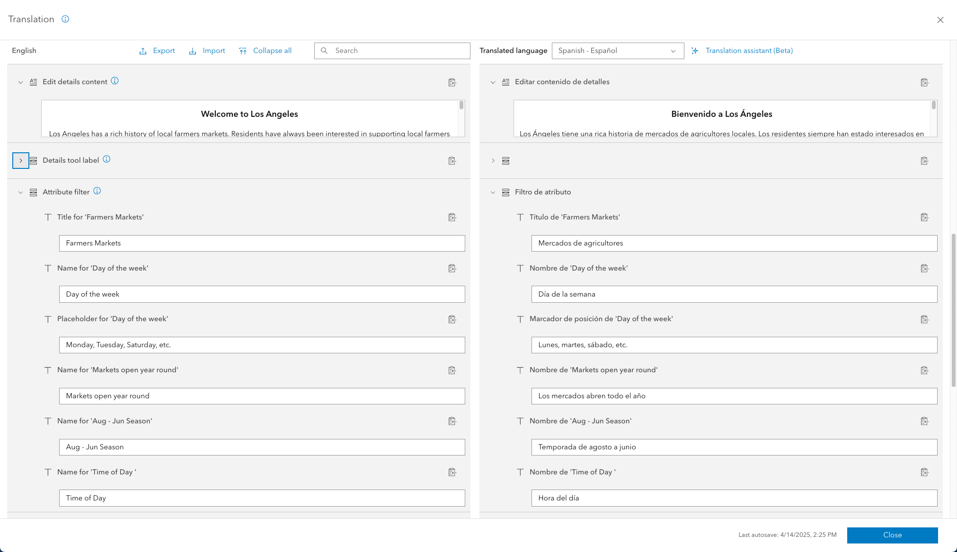The image size is (957, 552).
Task: Click the info icon next to Translation title
Action: (x=65, y=19)
